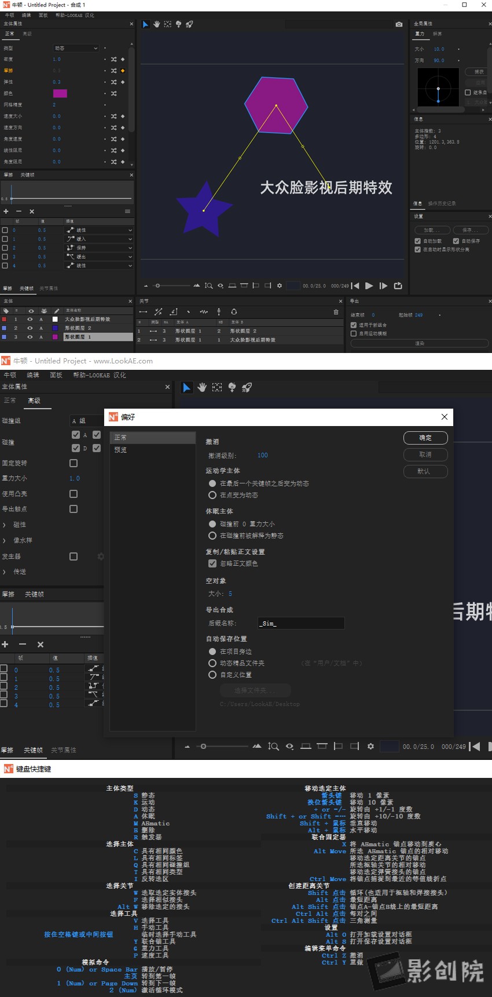Jump to first frame in 合成 1 window
This screenshot has width=492, height=997.
(355, 286)
